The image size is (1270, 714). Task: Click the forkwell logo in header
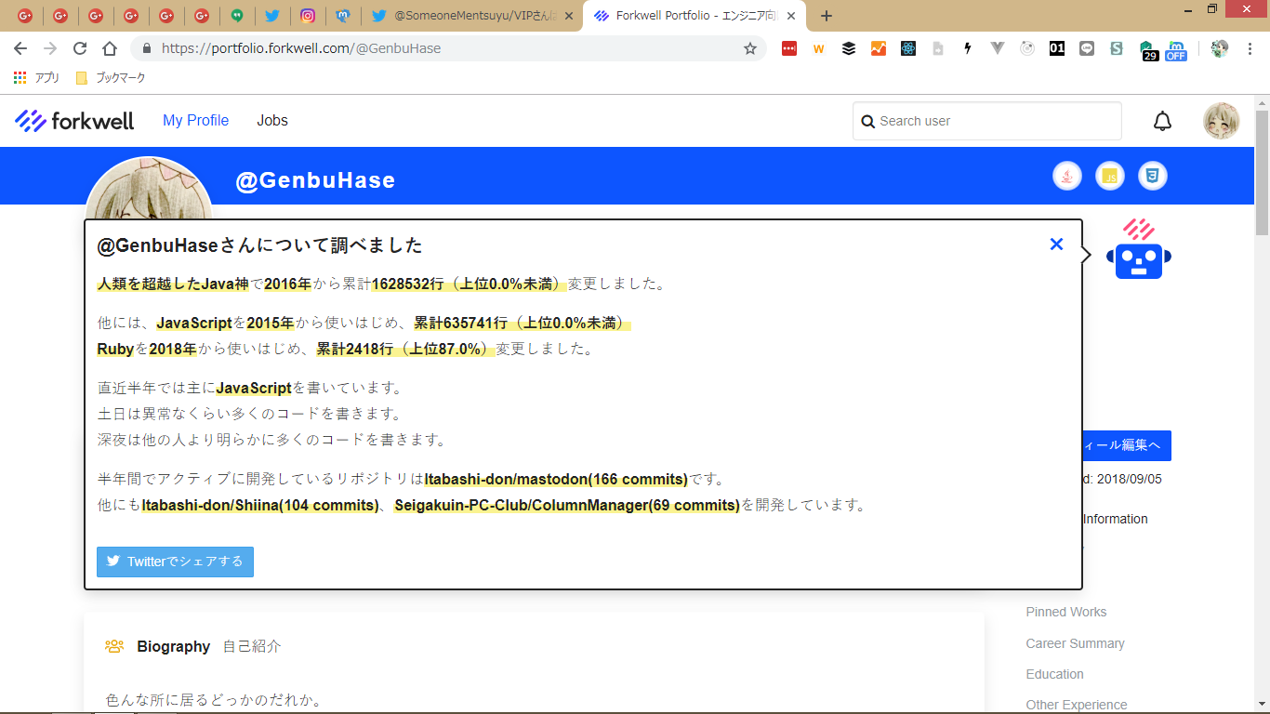pos(74,121)
